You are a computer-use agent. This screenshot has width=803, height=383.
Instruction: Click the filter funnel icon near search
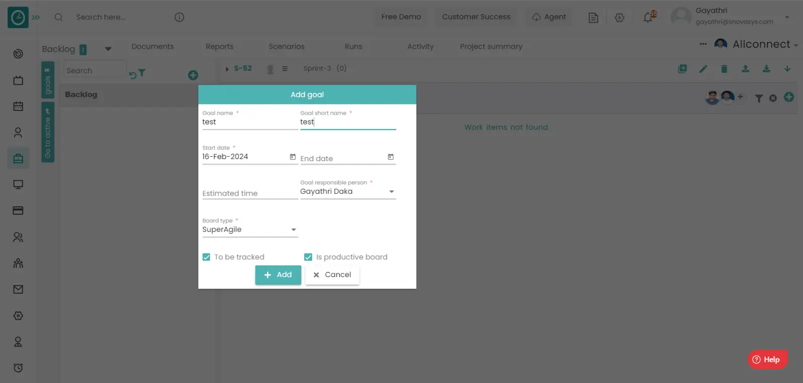pos(142,73)
